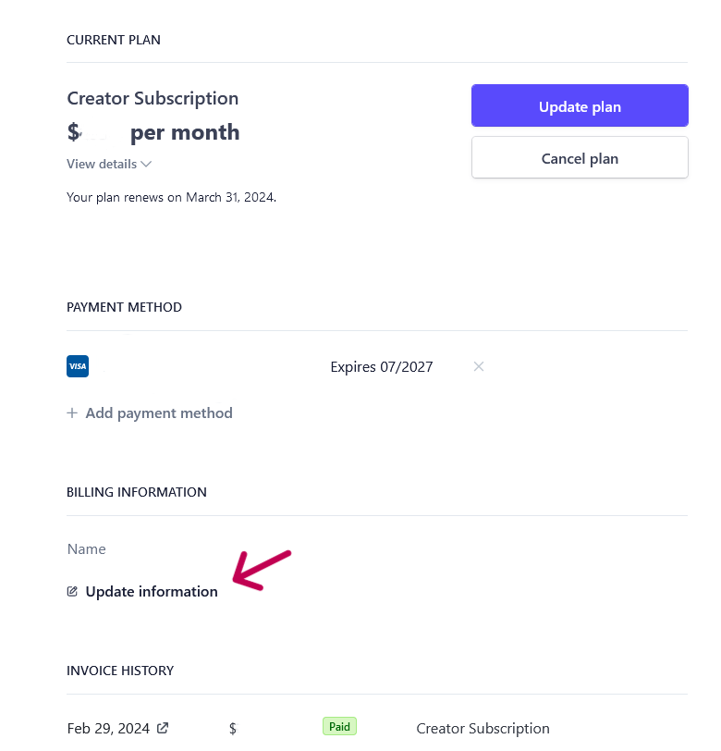Click the Update plan button
This screenshot has width=721, height=751.
[580, 105]
